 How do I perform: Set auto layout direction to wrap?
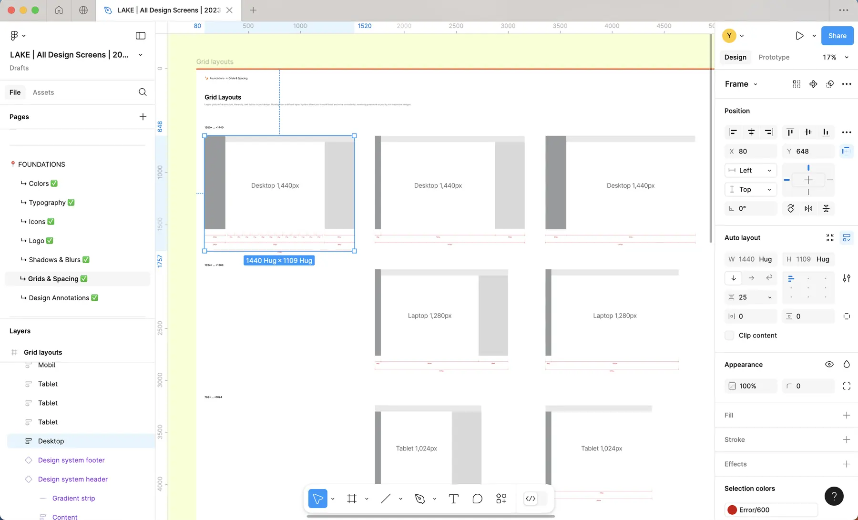[x=769, y=278]
